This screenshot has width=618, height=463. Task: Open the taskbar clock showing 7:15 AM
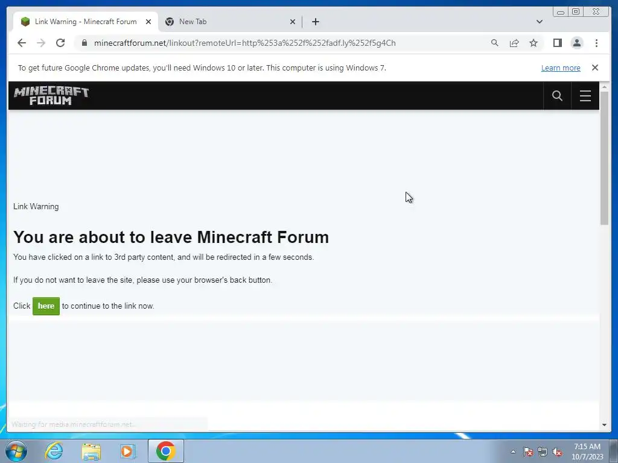587,452
